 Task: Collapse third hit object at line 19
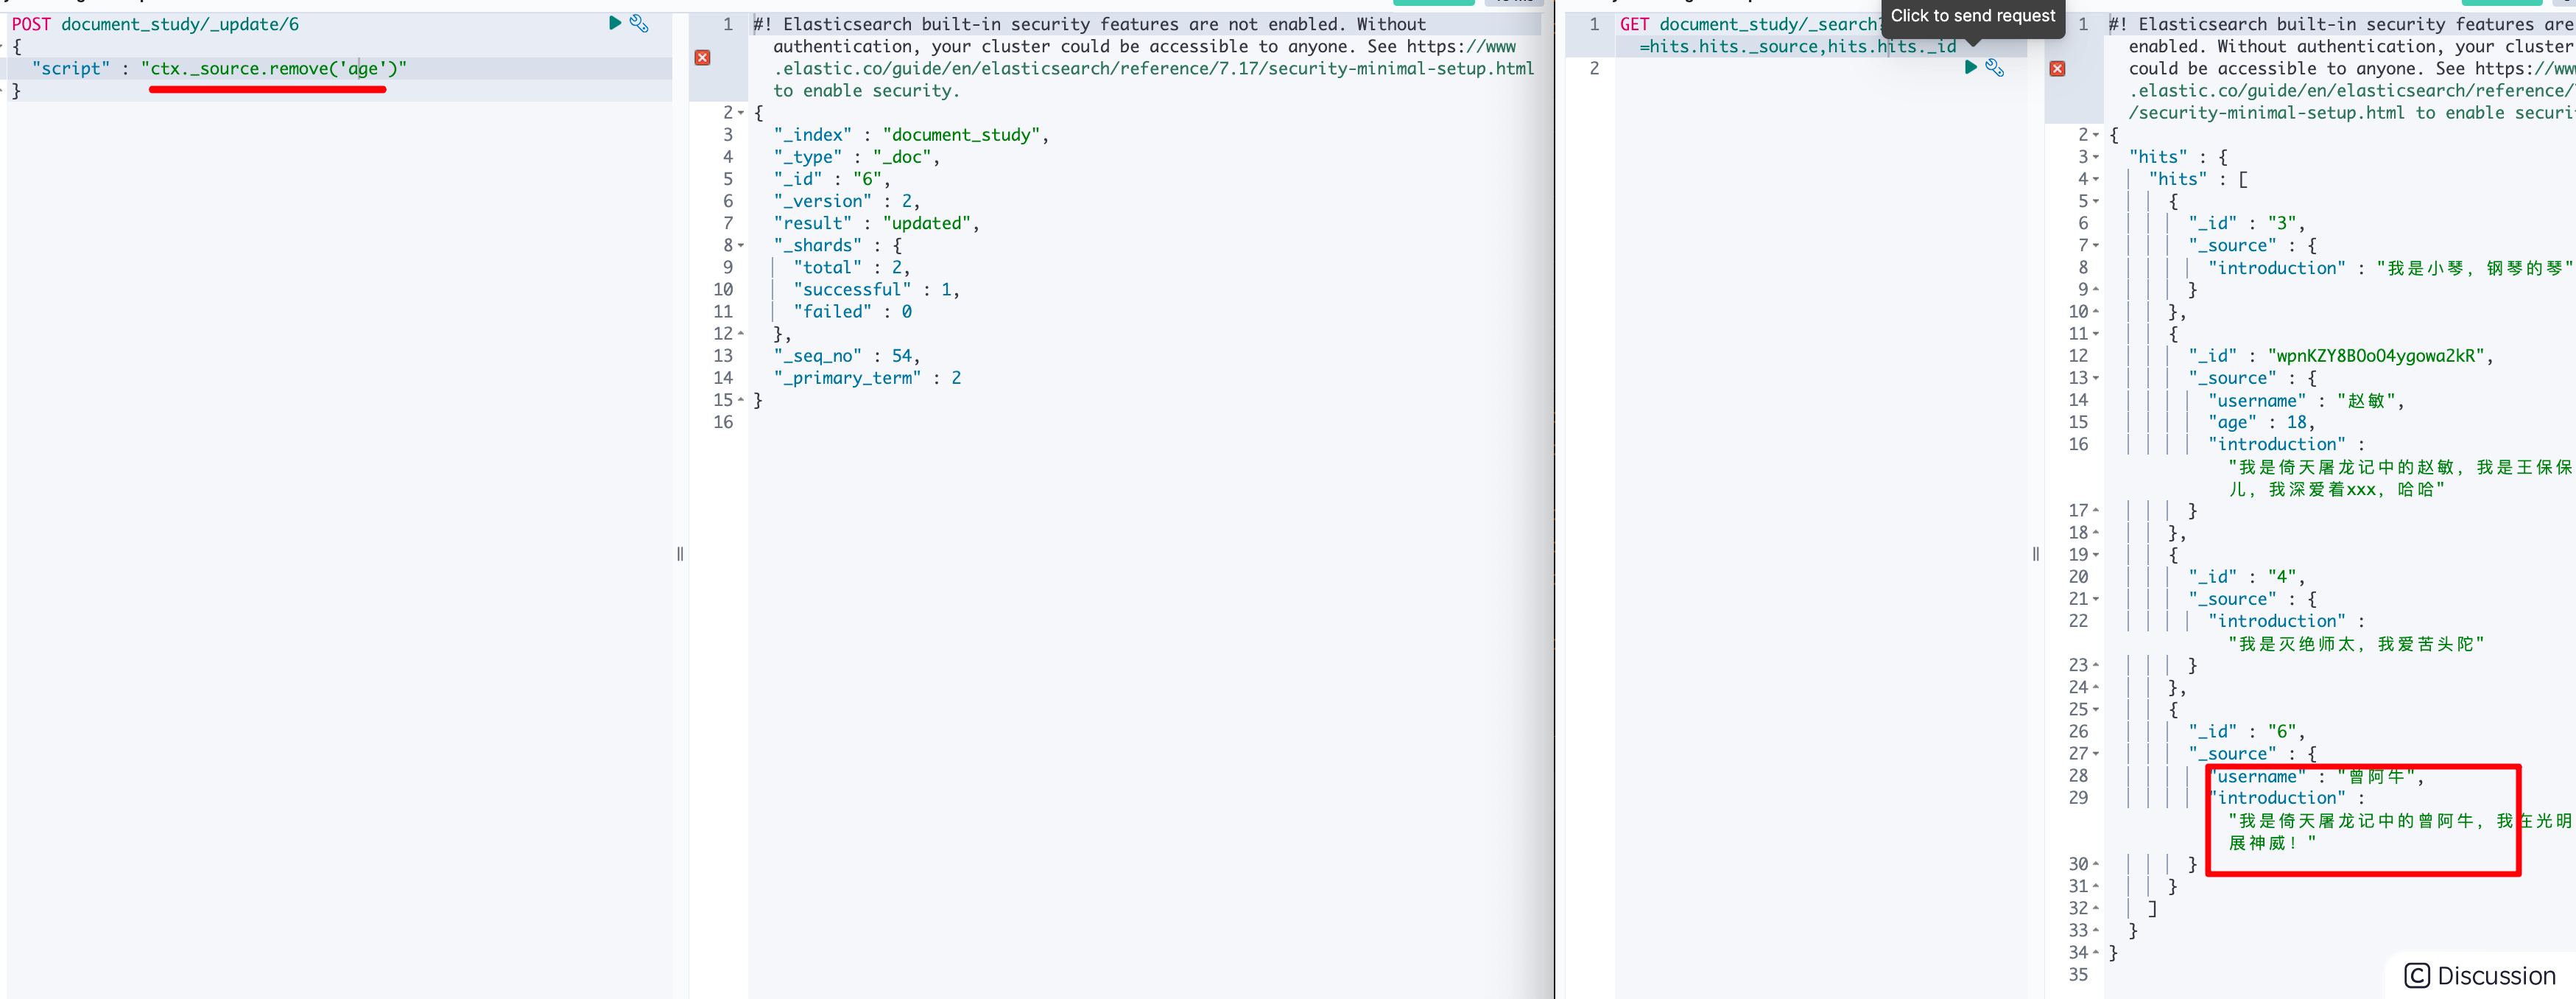(2096, 555)
